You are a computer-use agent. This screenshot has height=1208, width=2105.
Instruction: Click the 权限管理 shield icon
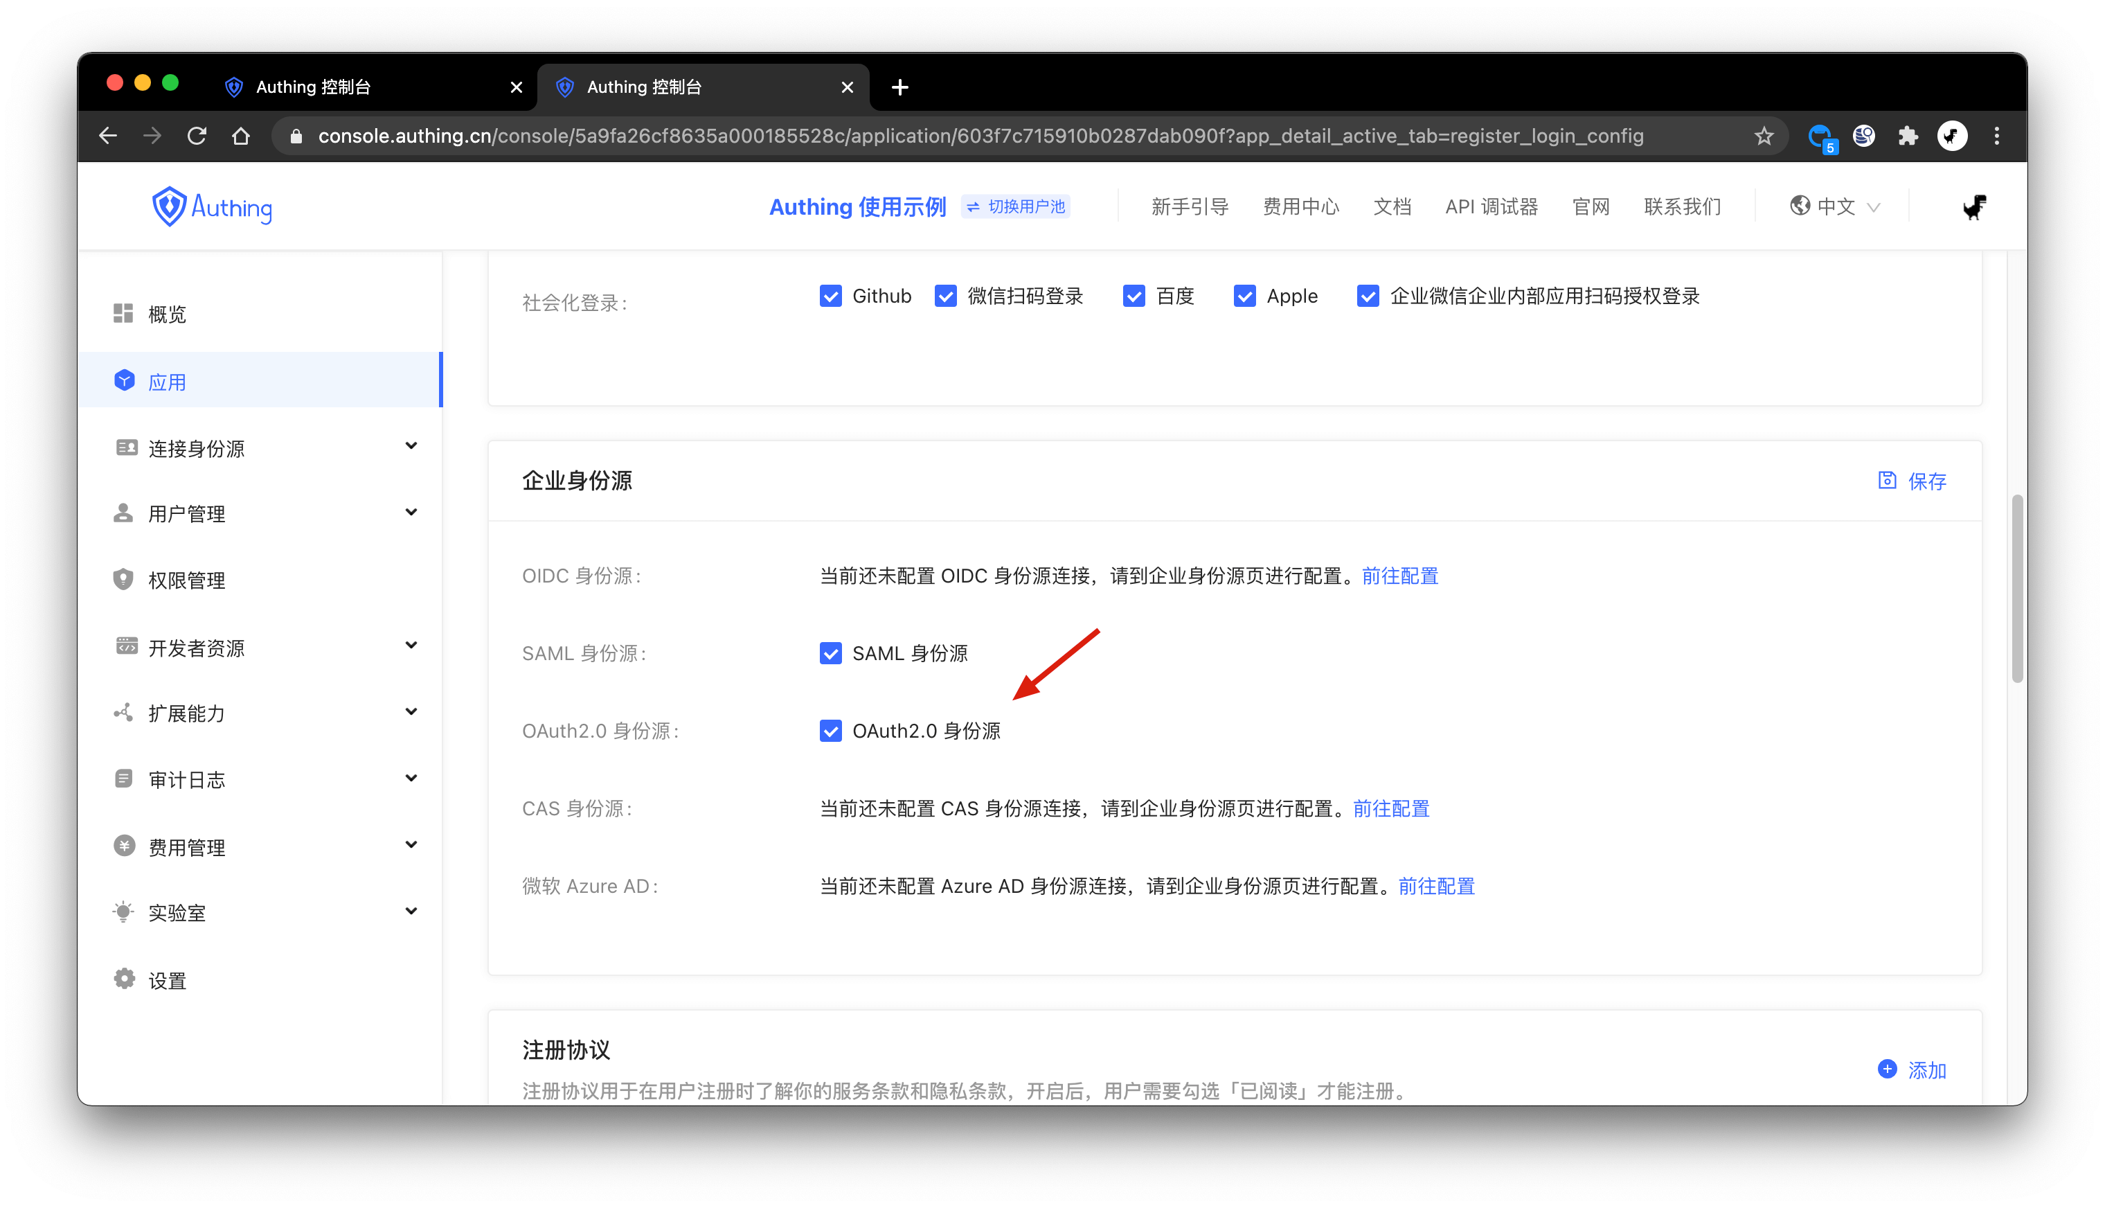coord(123,579)
